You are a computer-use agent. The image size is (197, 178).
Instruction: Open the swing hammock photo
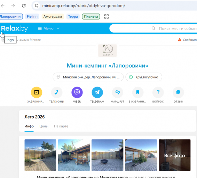(40, 155)
